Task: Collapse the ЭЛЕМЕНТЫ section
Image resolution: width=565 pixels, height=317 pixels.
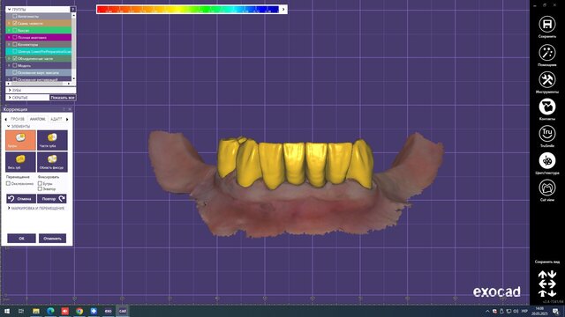Action: [x=9, y=126]
